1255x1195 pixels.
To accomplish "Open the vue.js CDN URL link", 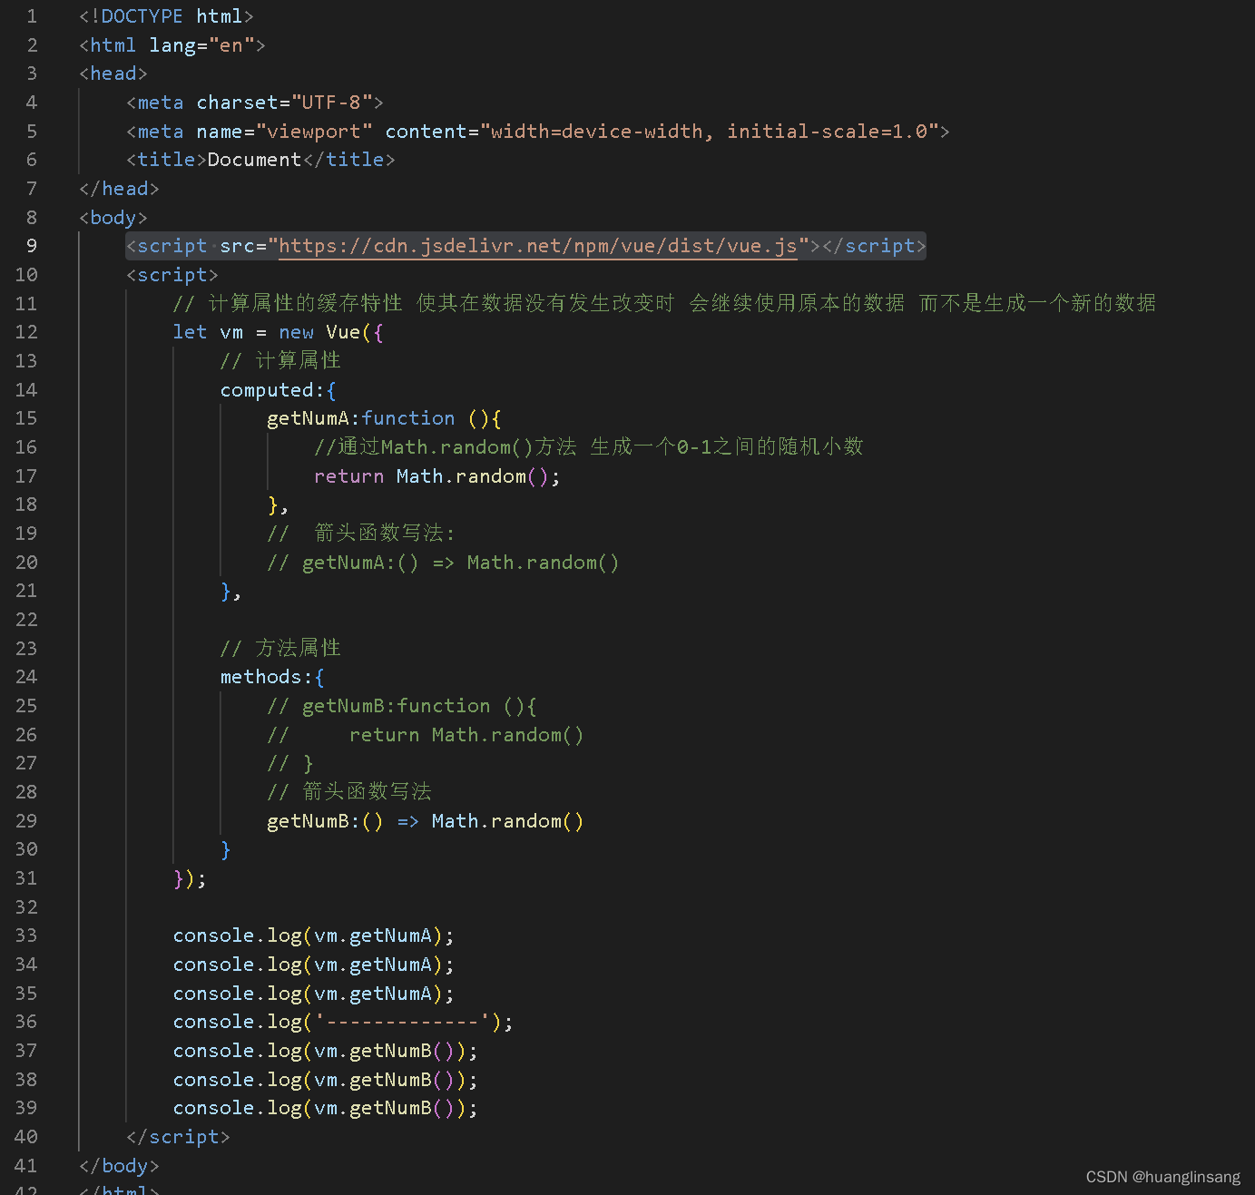I will [537, 246].
